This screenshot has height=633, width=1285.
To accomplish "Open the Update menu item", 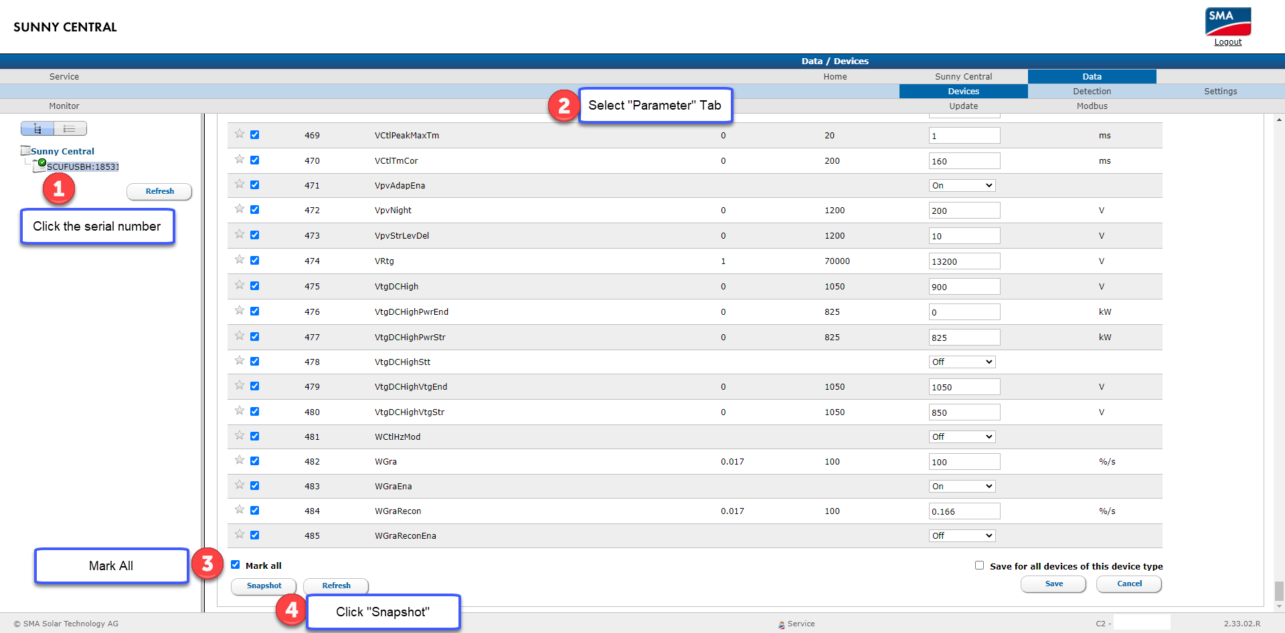I will pyautogui.click(x=964, y=106).
